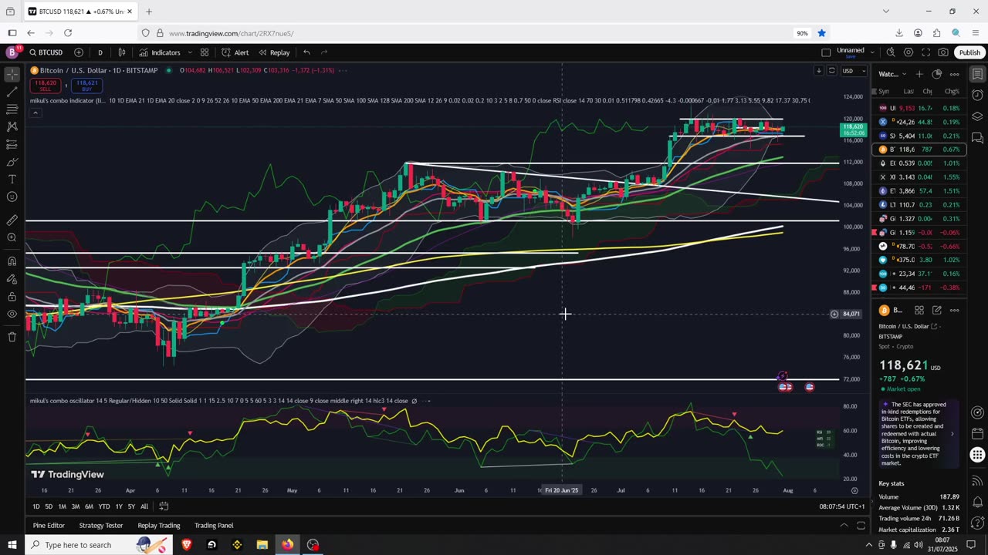Select the crosshair cursor tool
Viewport: 988px width, 555px height.
(12, 75)
